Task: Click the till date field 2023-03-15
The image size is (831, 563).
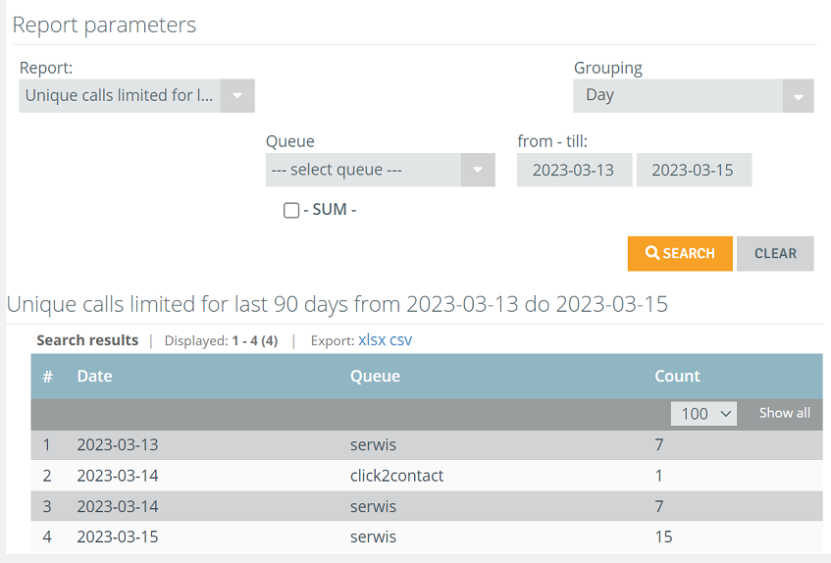Action: coord(694,170)
